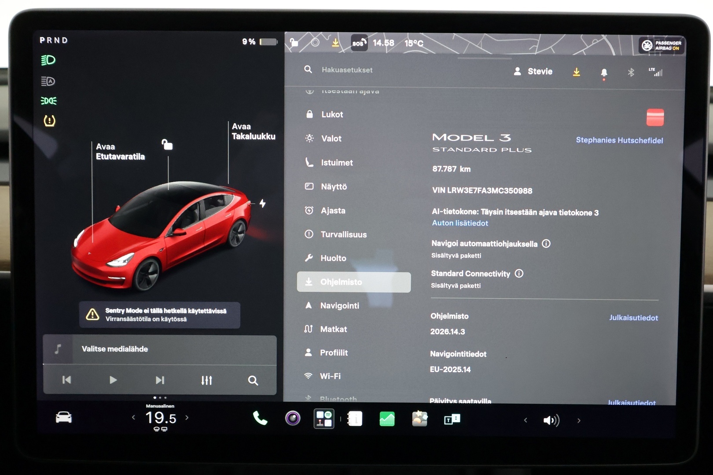Lower the cabin temperature with left arrow
713x475 pixels.
[133, 417]
